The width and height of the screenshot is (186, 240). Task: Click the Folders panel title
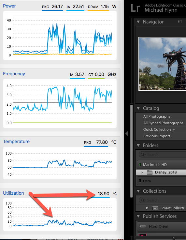pos(150,145)
